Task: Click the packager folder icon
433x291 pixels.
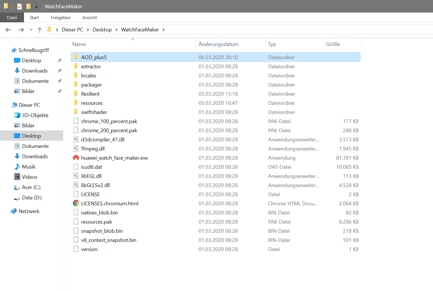Action: [76, 85]
